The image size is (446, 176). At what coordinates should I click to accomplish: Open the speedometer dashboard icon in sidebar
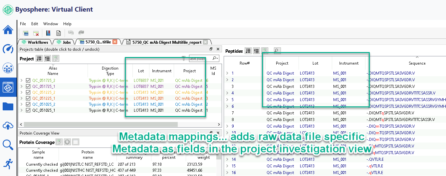[8, 49]
